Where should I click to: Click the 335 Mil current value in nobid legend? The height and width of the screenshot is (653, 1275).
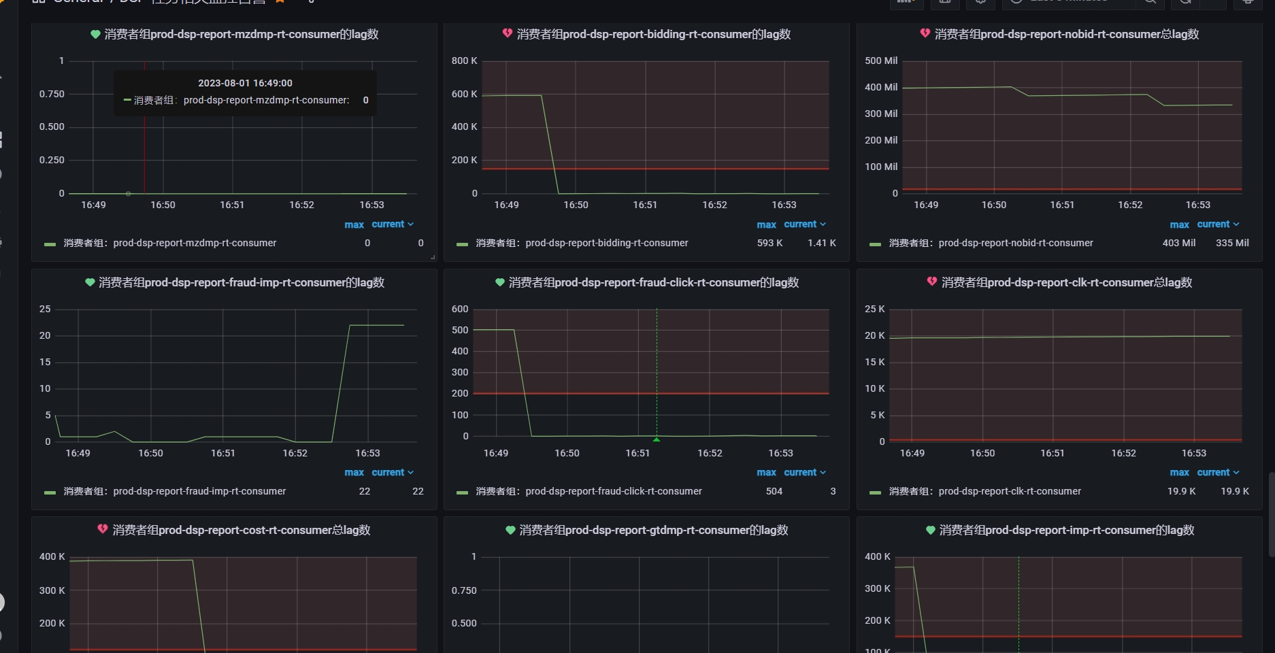click(x=1232, y=243)
